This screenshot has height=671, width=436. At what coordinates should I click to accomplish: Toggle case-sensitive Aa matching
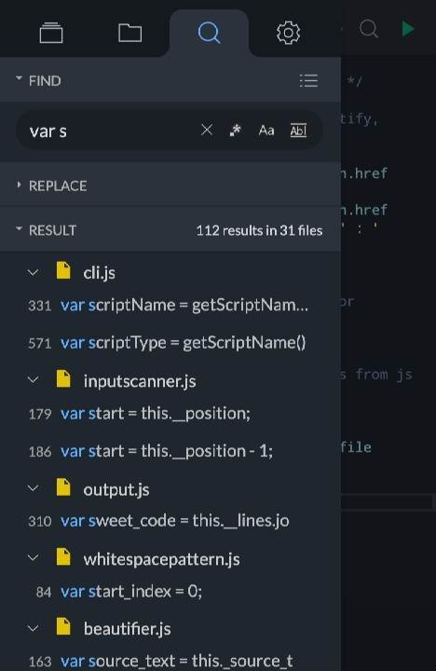tap(266, 130)
